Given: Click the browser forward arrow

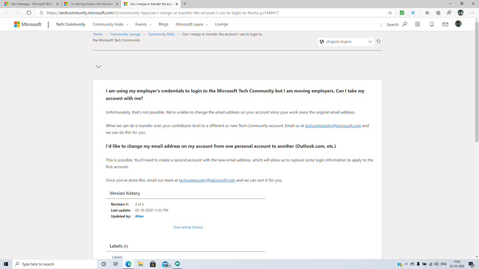Looking at the screenshot, I should pos(18,13).
